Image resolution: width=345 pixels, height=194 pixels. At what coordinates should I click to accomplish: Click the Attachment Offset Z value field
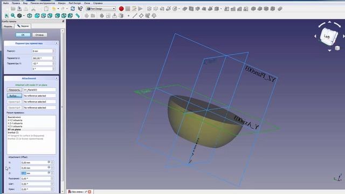[36, 173]
